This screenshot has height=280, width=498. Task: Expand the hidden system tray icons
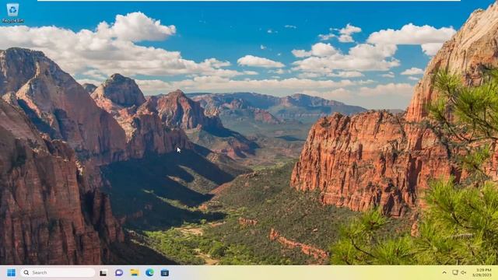444,273
